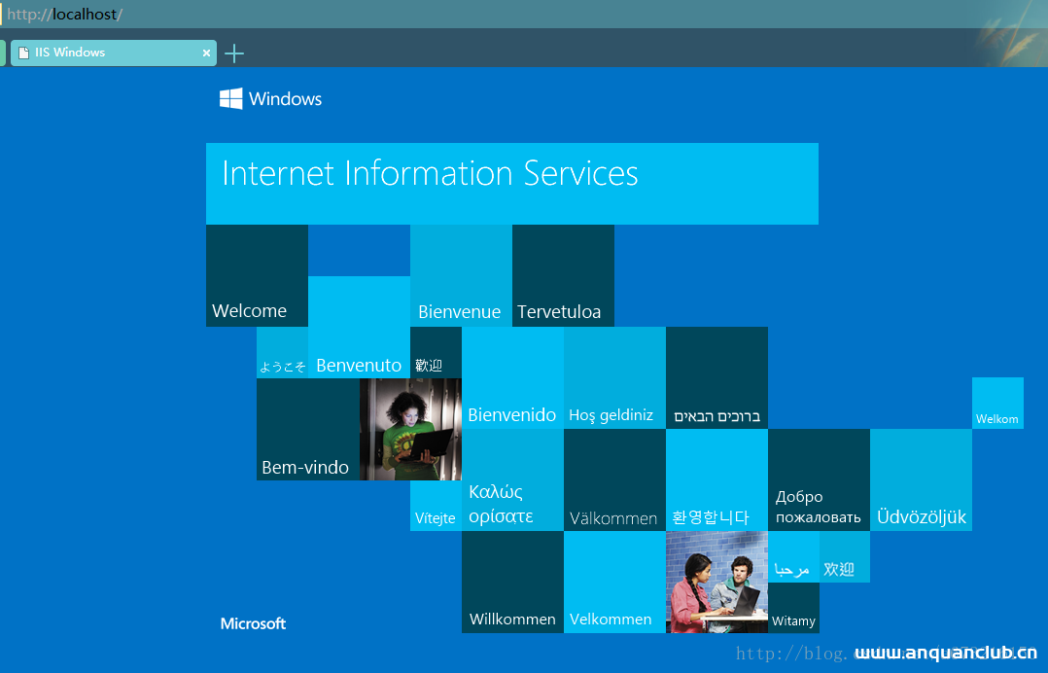This screenshot has height=673, width=1048.
Task: Click the Welcome tile
Action: point(257,275)
